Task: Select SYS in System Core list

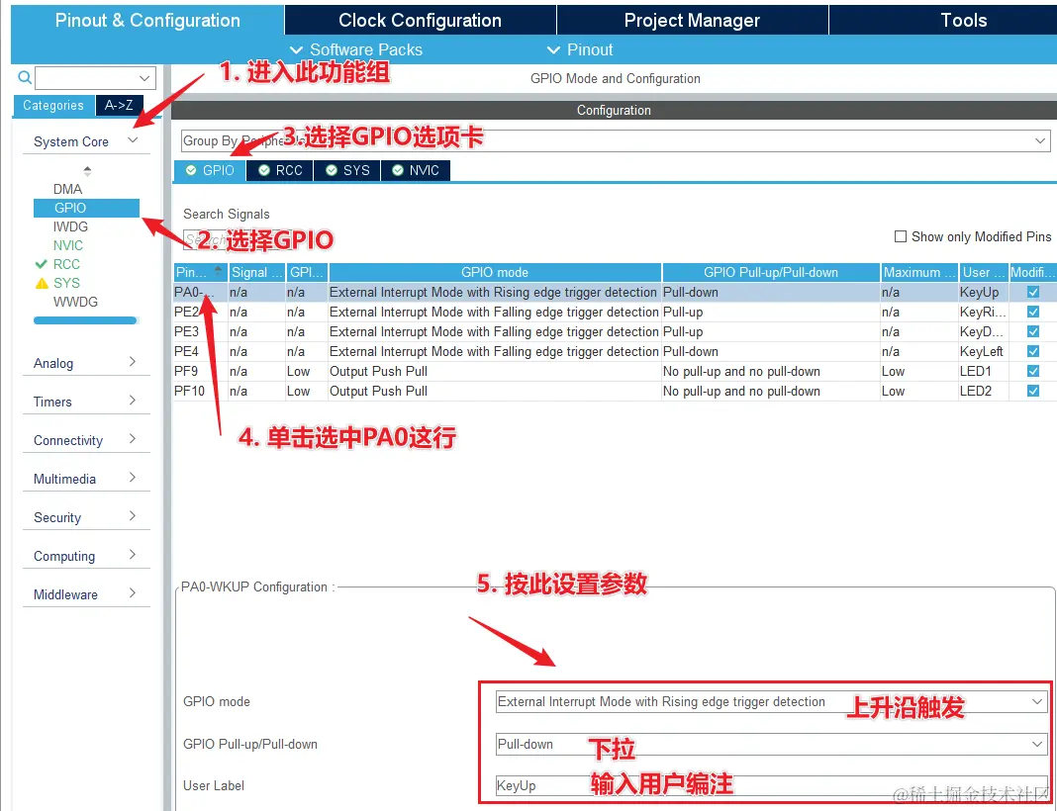Action: (x=66, y=283)
